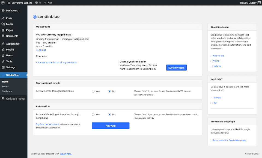Click the Dashboard gauge icon

tap(3, 10)
